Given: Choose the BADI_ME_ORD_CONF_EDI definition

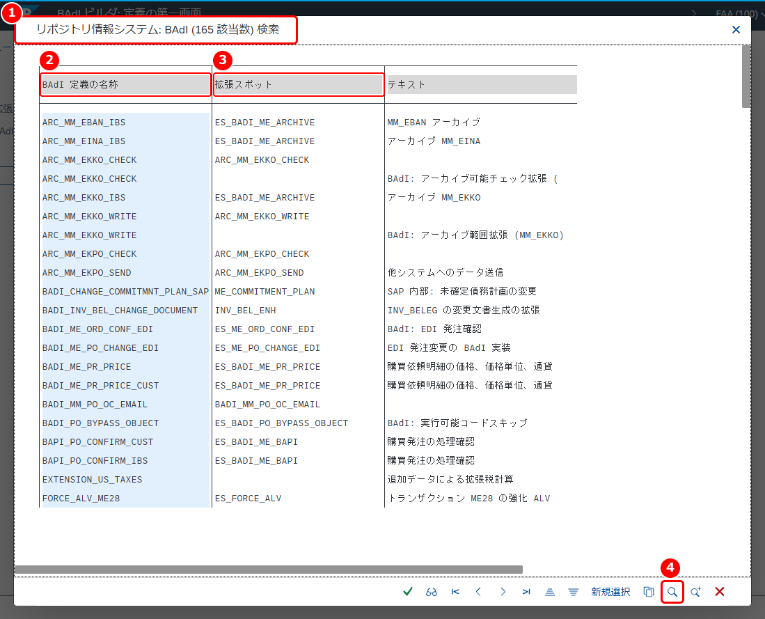Looking at the screenshot, I should (97, 329).
